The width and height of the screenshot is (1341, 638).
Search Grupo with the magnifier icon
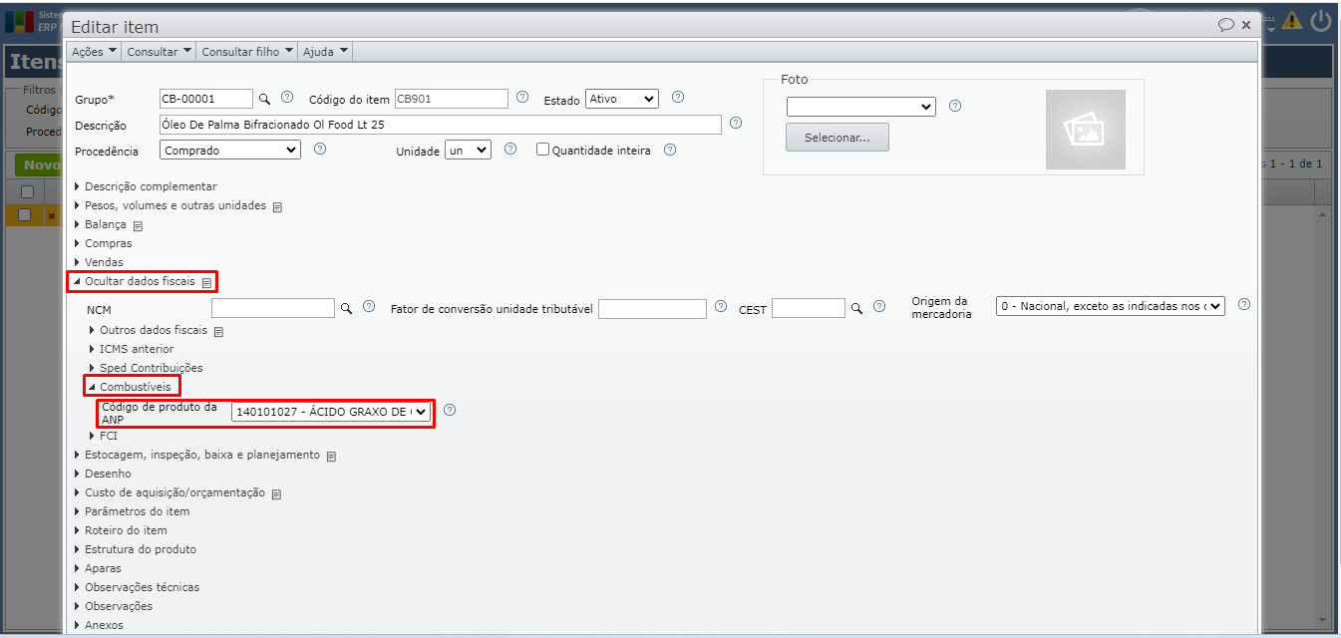coord(264,99)
